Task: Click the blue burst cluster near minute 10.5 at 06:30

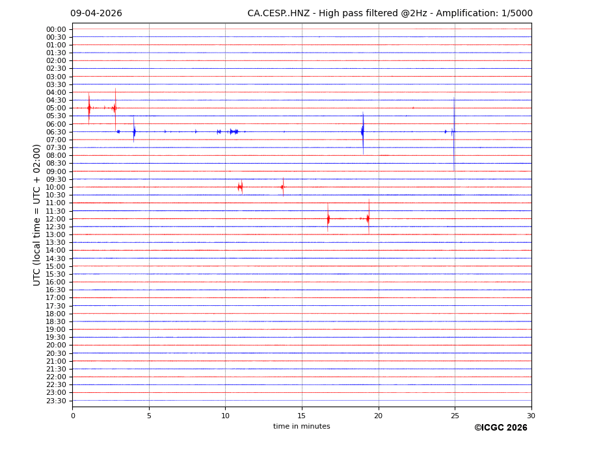Action: (234, 132)
